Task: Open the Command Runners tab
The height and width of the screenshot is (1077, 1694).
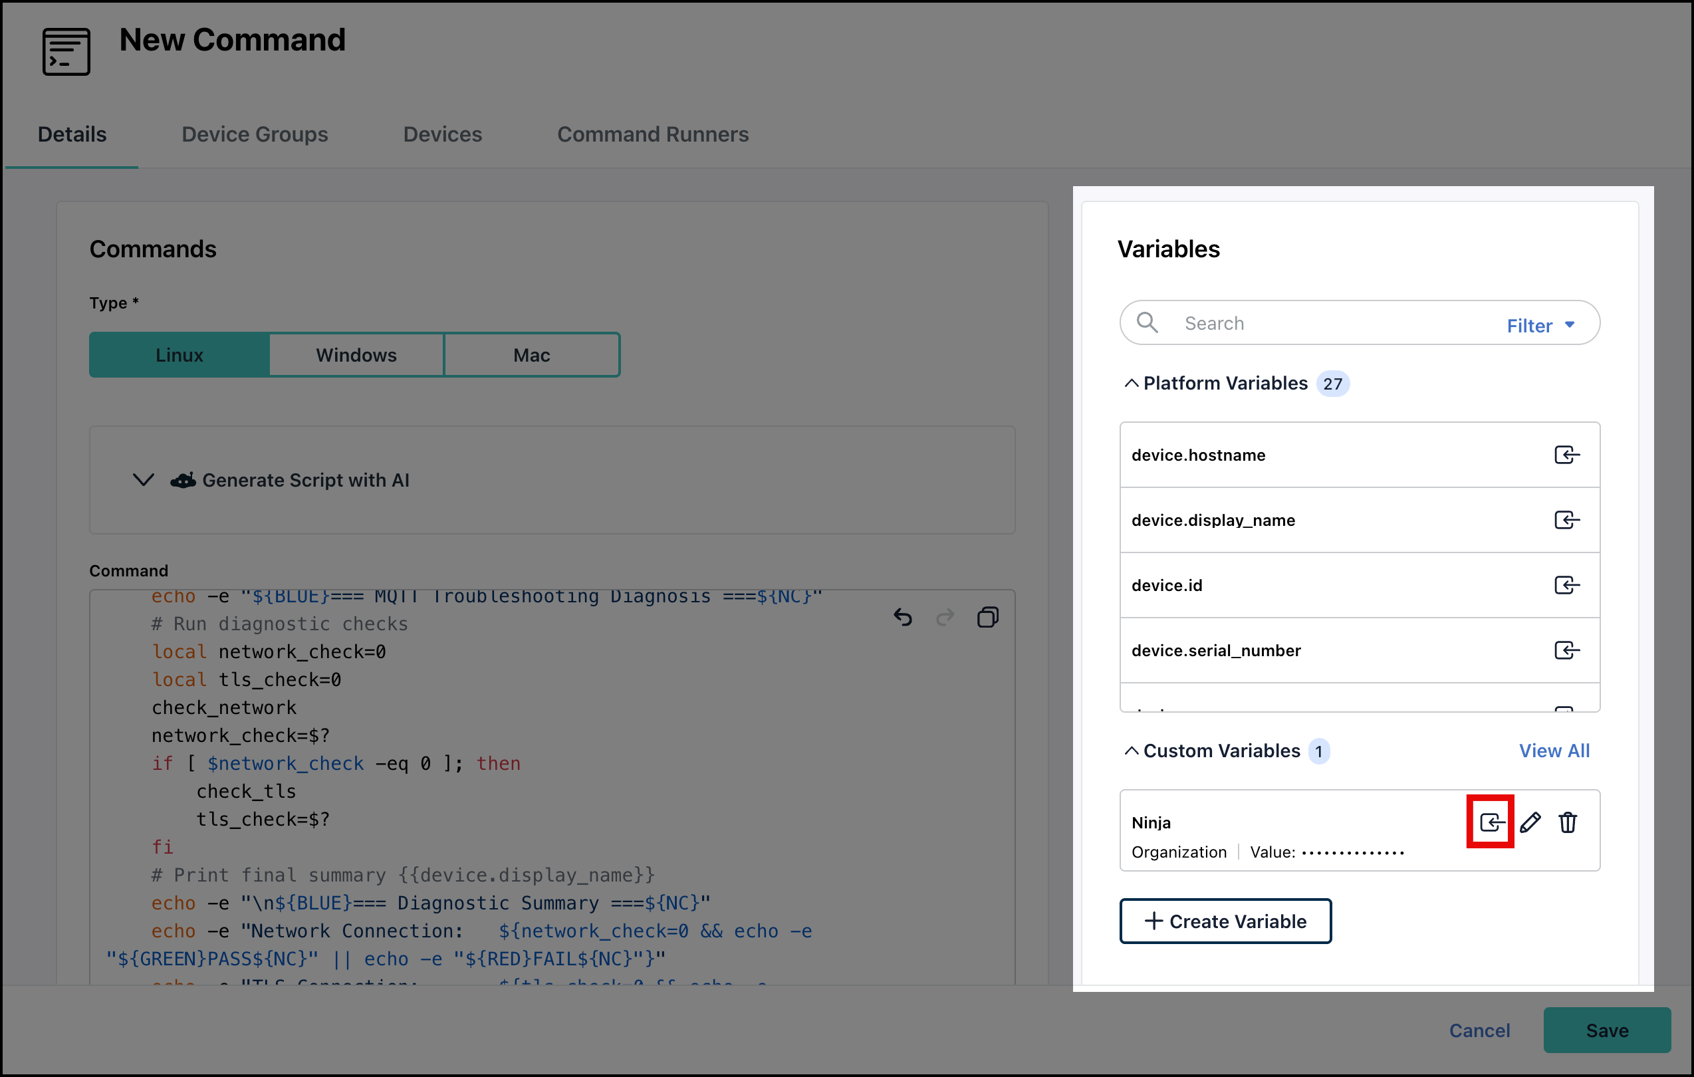Action: [653, 134]
